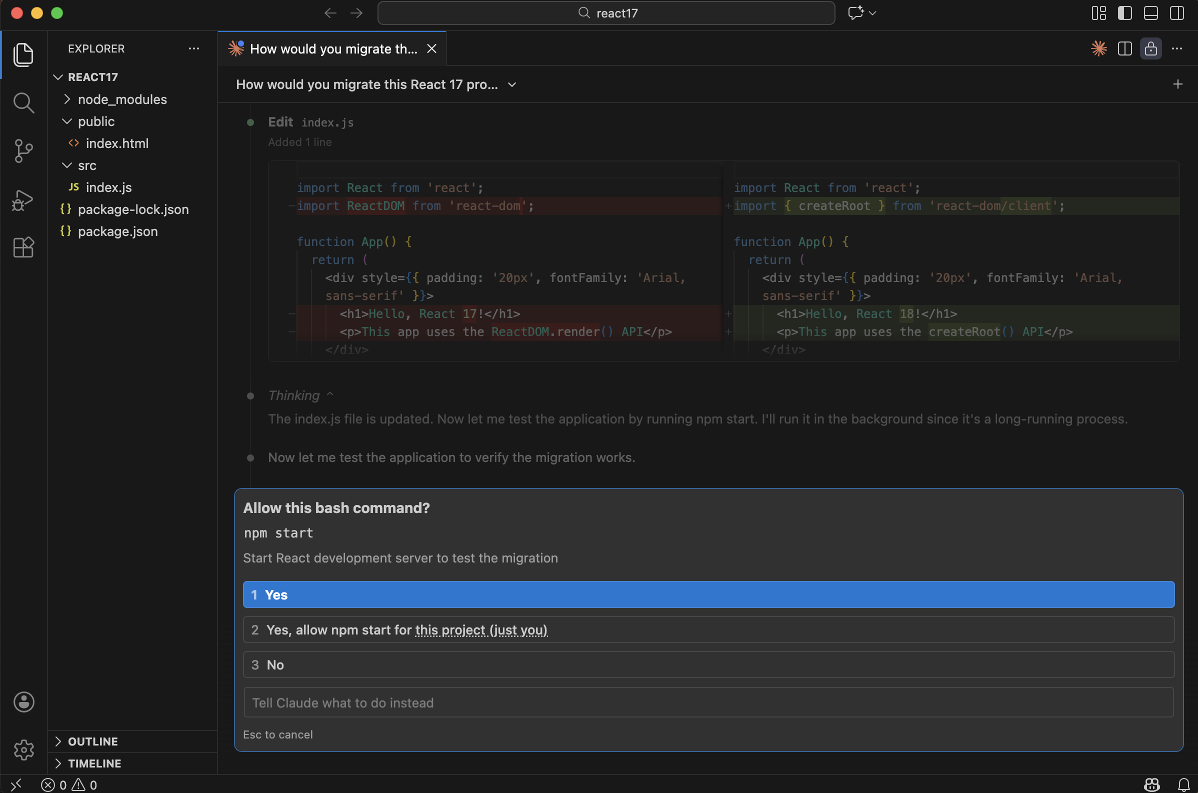
Task: Collapse the Thinking section
Action: pyautogui.click(x=330, y=394)
